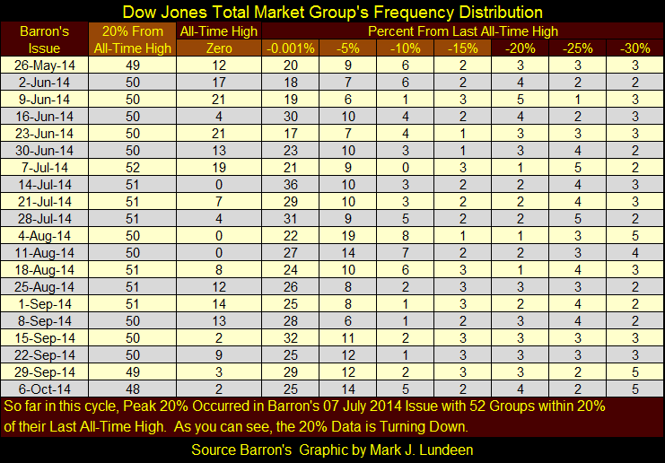
Task: Click the '16-Jun-14' date cell
Action: point(44,116)
